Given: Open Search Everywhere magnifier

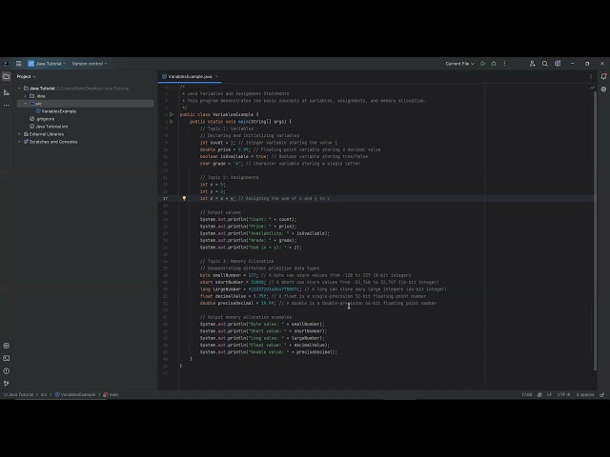Looking at the screenshot, I should [544, 64].
